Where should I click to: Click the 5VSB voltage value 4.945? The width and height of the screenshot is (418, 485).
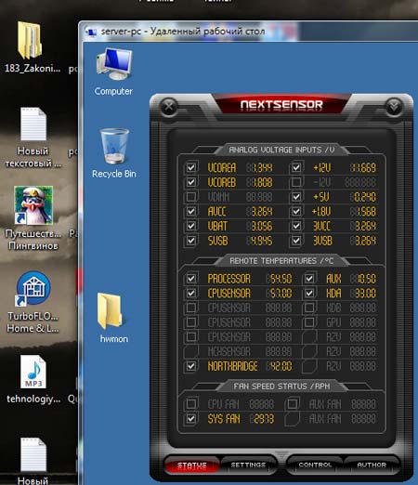259,241
